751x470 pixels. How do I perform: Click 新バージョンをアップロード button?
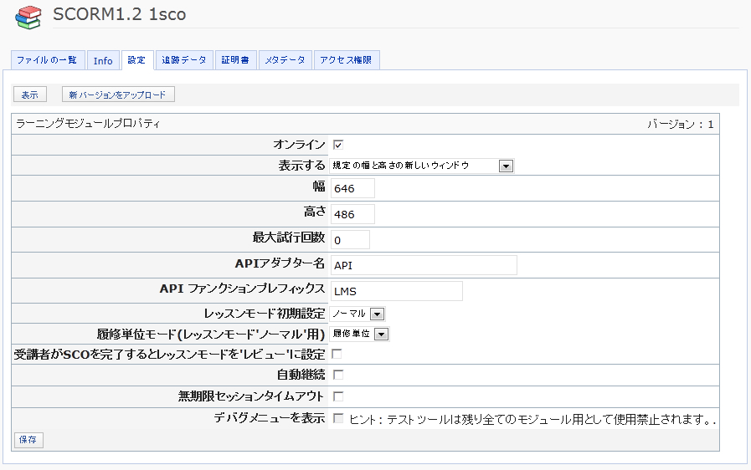point(118,95)
